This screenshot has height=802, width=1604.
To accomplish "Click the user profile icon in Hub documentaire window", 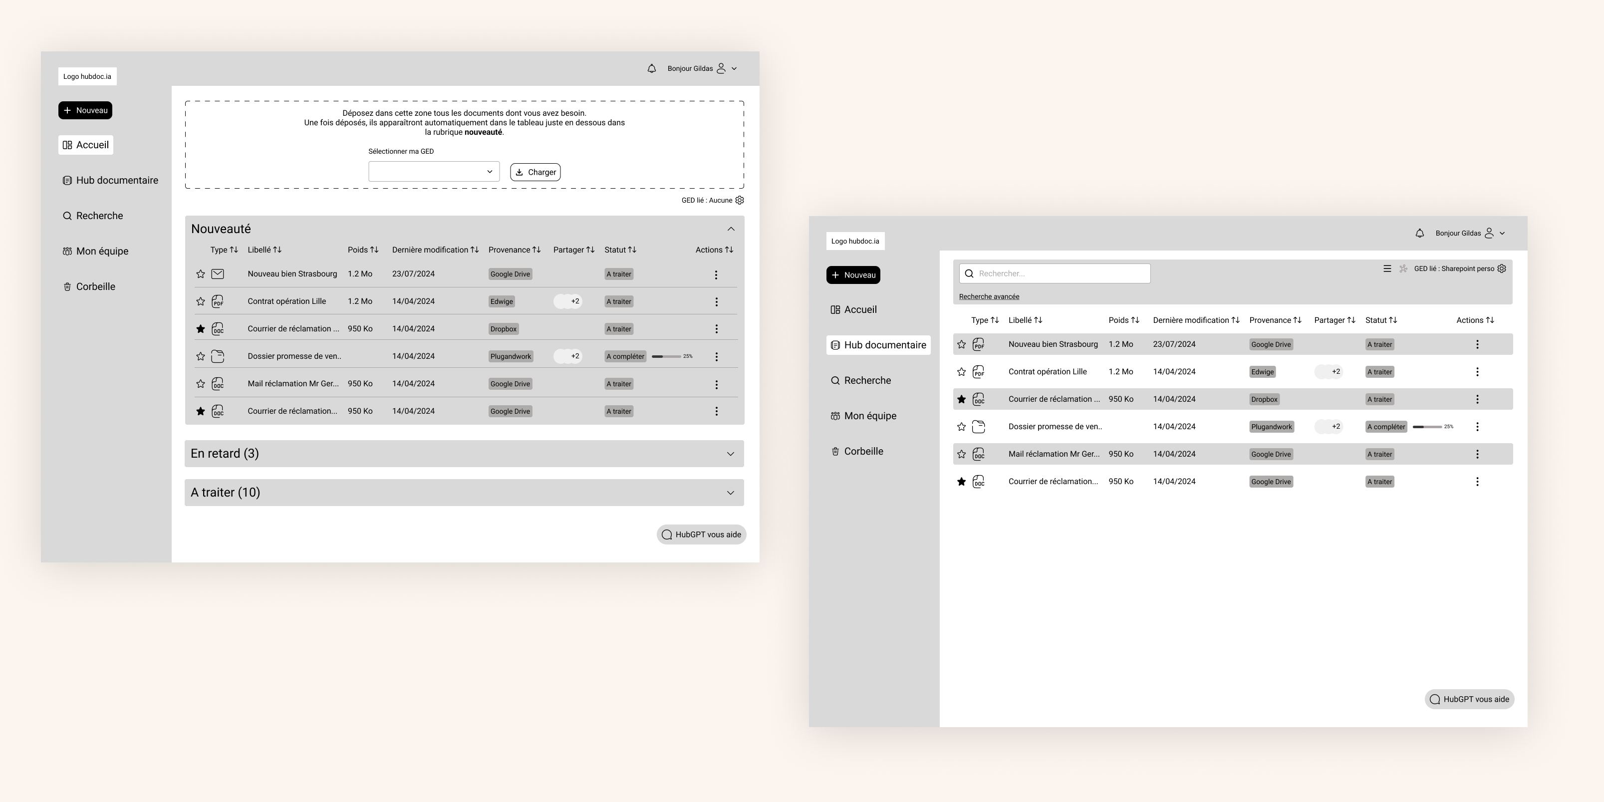I will [x=1489, y=233].
